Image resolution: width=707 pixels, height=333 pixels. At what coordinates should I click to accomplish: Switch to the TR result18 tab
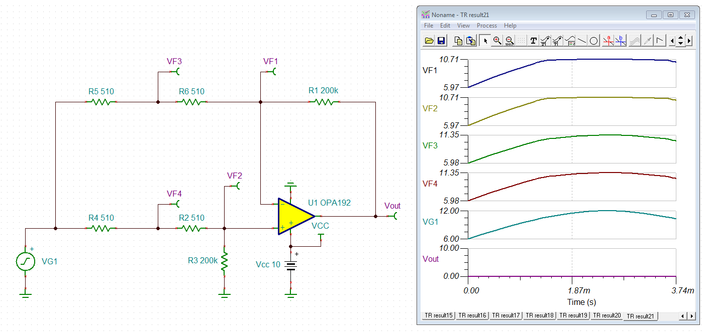click(x=539, y=315)
